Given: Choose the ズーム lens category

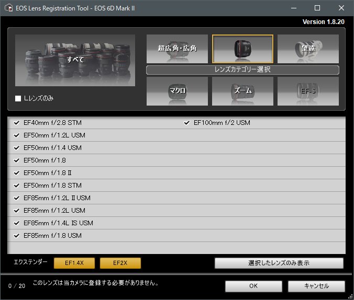Looking at the screenshot, I should coord(242,91).
